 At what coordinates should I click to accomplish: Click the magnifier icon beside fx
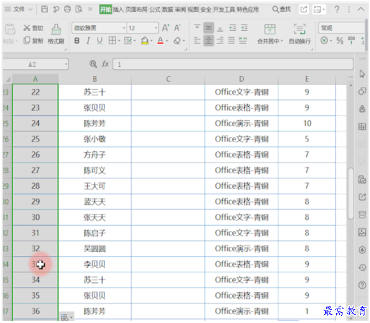pyautogui.click(x=93, y=64)
